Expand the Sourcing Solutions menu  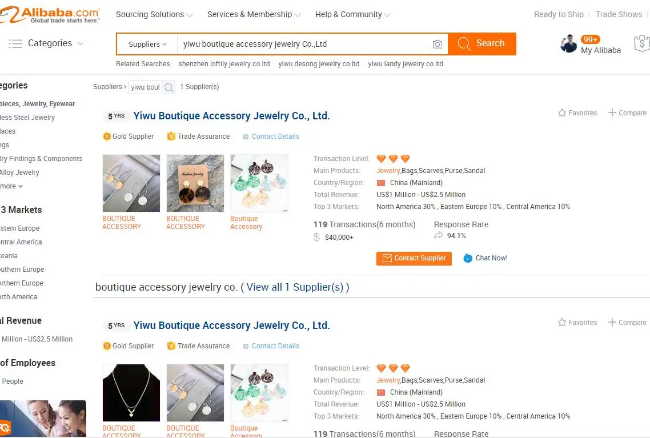pos(154,15)
